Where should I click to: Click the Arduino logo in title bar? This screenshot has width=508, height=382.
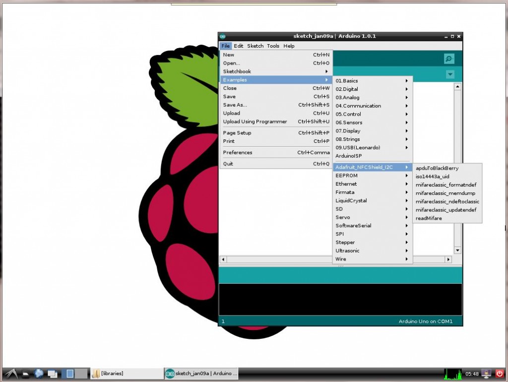click(x=223, y=36)
